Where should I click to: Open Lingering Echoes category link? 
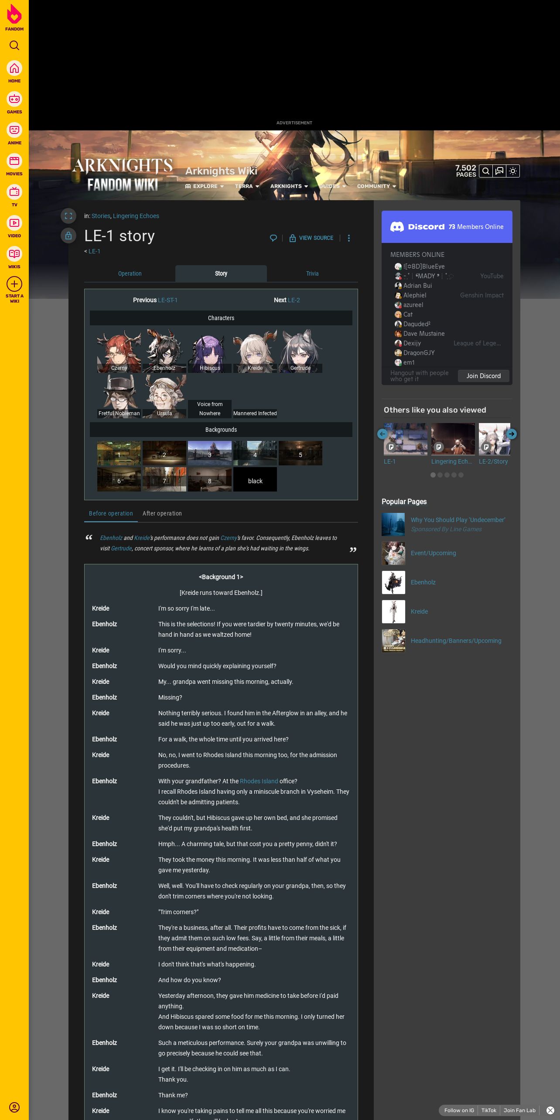136,216
